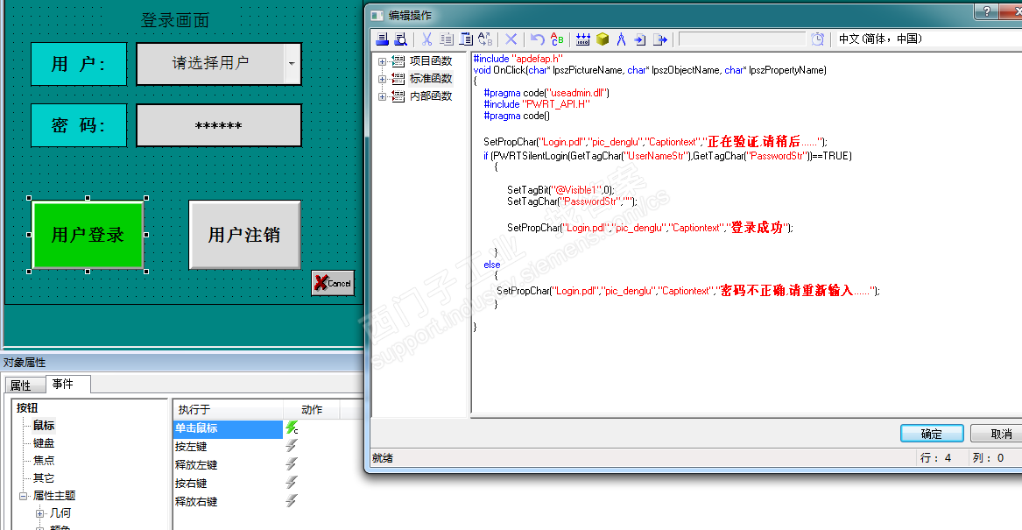Click the SetTagBit @Visible1 code line
Image resolution: width=1022 pixels, height=530 pixels.
click(x=560, y=190)
